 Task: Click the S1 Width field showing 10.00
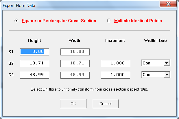[x=75, y=52]
